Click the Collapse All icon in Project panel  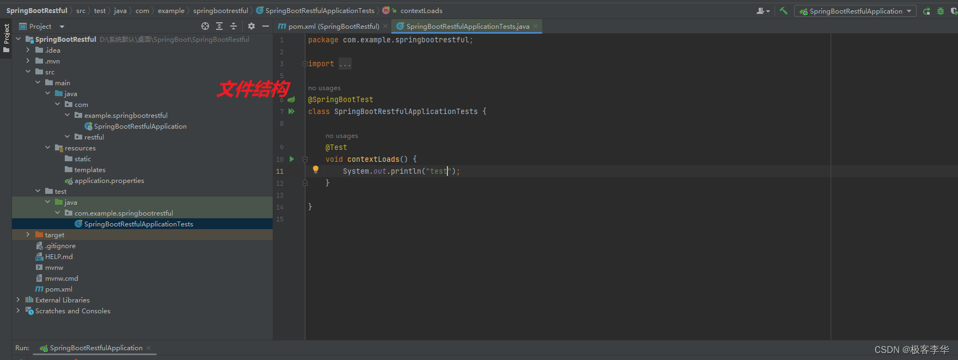234,26
